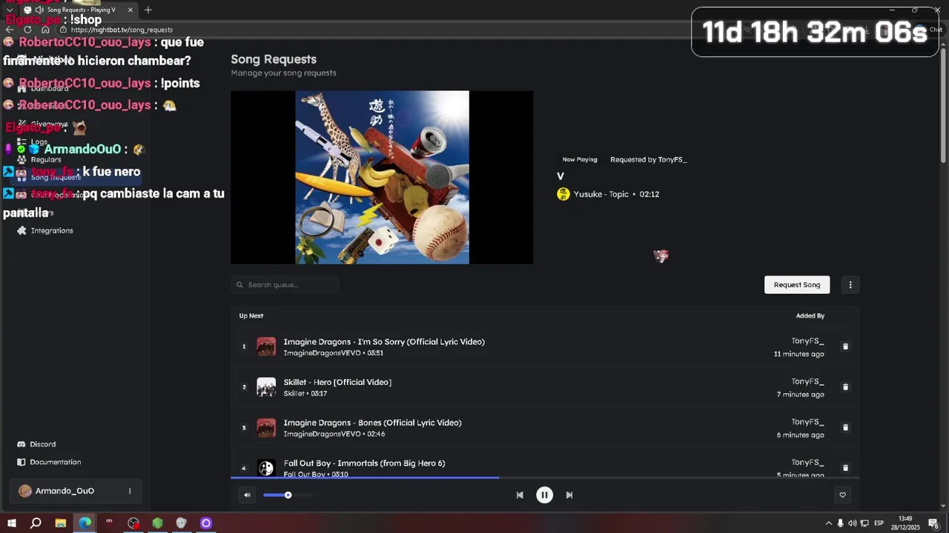Image resolution: width=949 pixels, height=533 pixels.
Task: Go back in the browser
Action: pyautogui.click(x=10, y=30)
